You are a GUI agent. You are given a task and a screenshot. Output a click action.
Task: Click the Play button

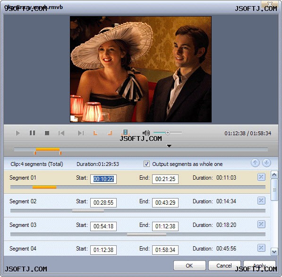17,133
